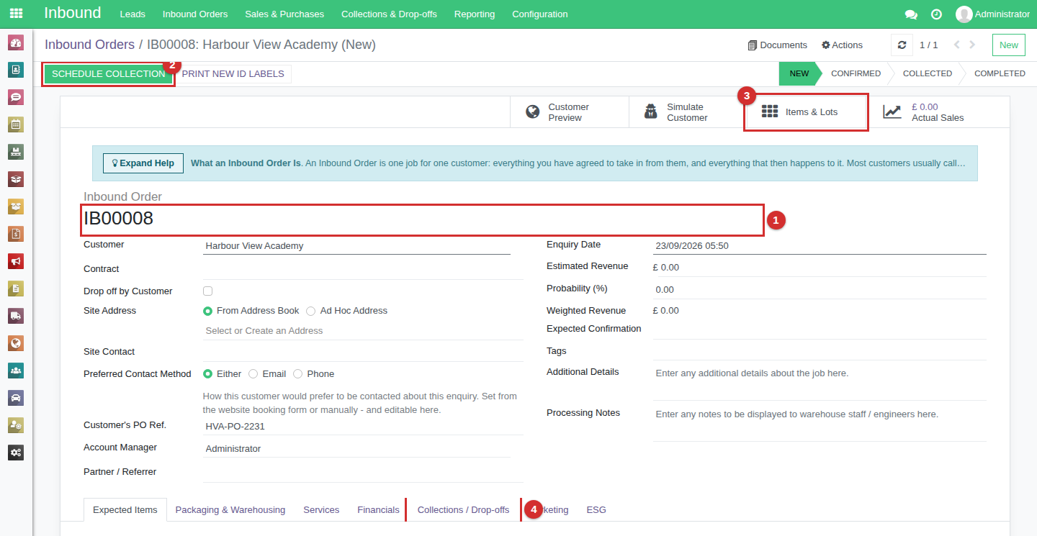Open the megaphone marketing sidebar icon
This screenshot has height=536, width=1037.
tap(16, 261)
